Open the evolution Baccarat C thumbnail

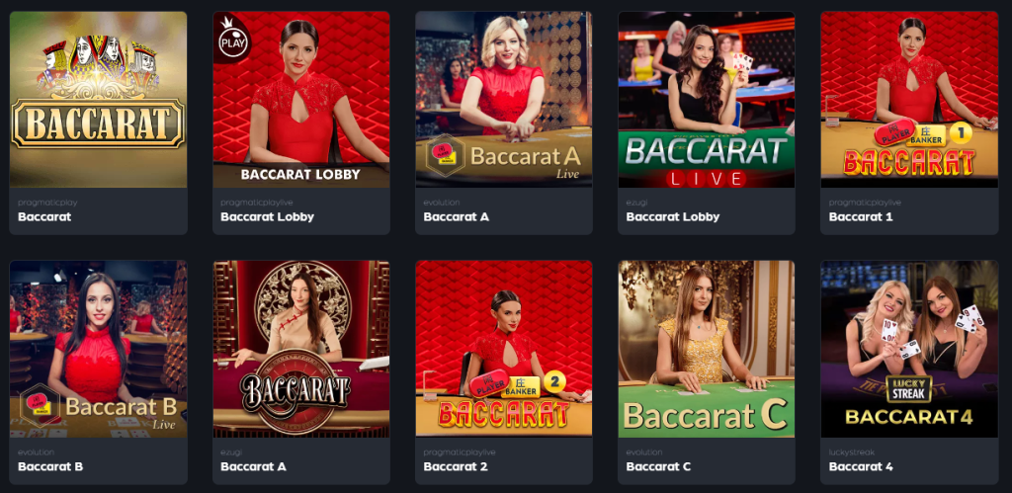pyautogui.click(x=706, y=349)
